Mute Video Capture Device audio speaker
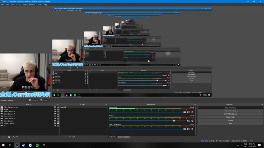This screenshot has width=264, height=148. (x=188, y=129)
